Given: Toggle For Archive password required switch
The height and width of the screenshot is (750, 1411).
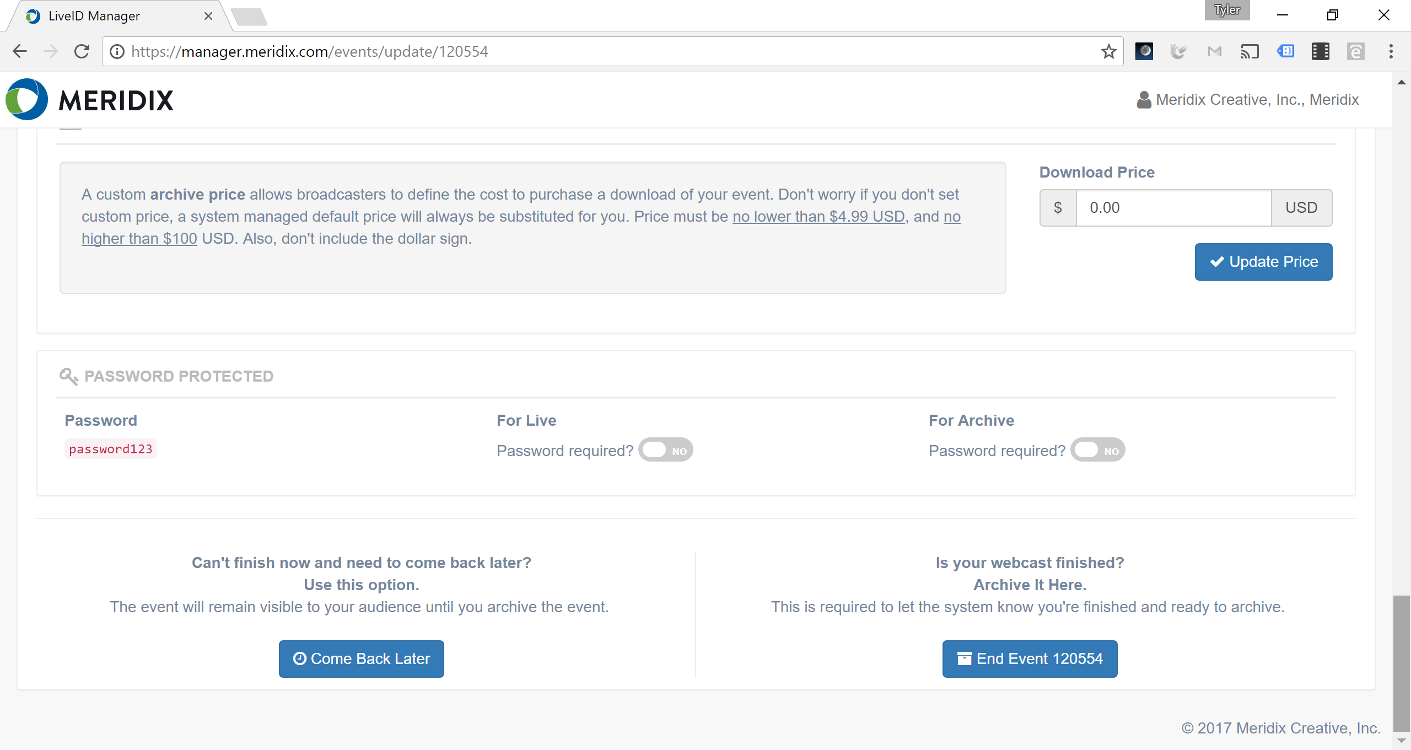Looking at the screenshot, I should click(x=1098, y=450).
